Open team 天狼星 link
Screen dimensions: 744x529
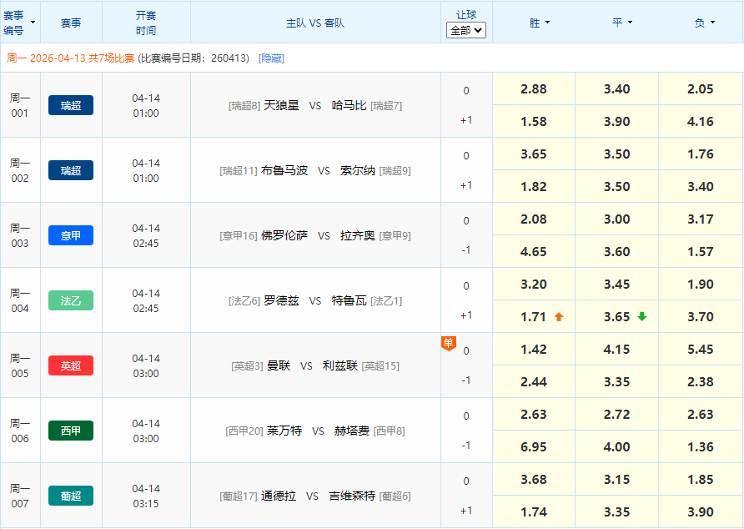click(x=281, y=105)
